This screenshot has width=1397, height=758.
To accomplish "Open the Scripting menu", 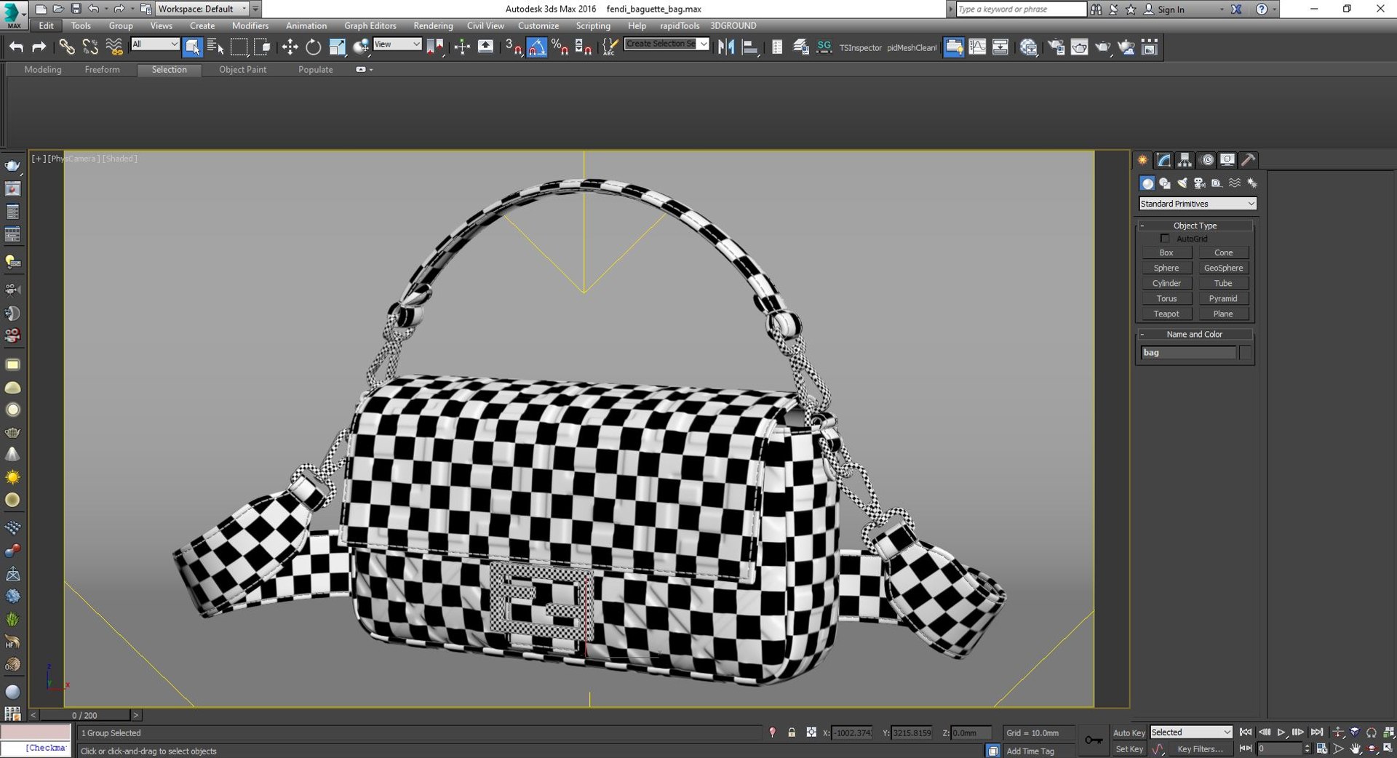I will click(593, 25).
